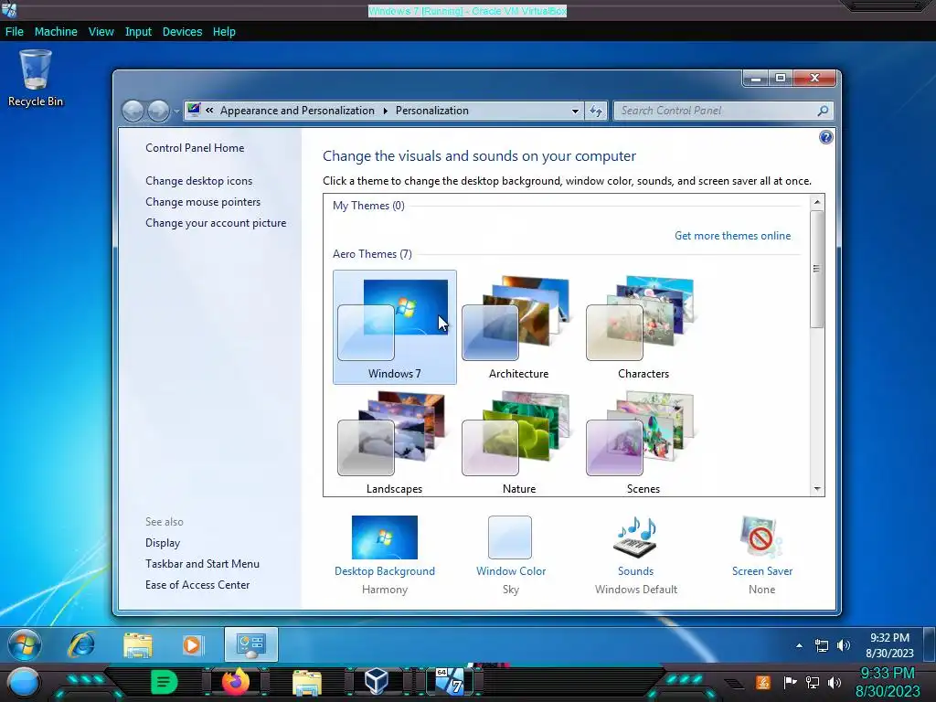This screenshot has width=936, height=702.
Task: Open the VirtualBox Devices menu
Action: 182,32
